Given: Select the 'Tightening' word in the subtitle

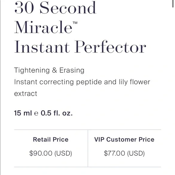Looking at the screenshot, I should [x=32, y=71].
